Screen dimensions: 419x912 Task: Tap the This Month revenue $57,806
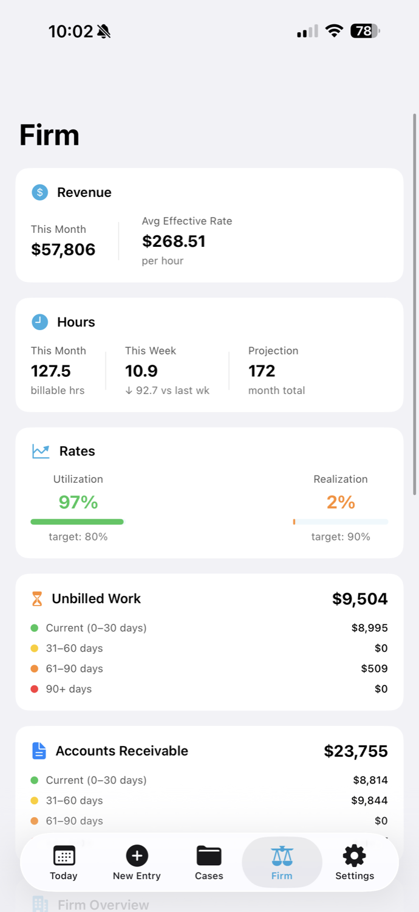63,249
